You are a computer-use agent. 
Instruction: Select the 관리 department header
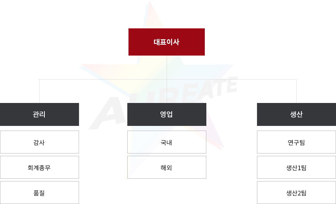click(39, 114)
